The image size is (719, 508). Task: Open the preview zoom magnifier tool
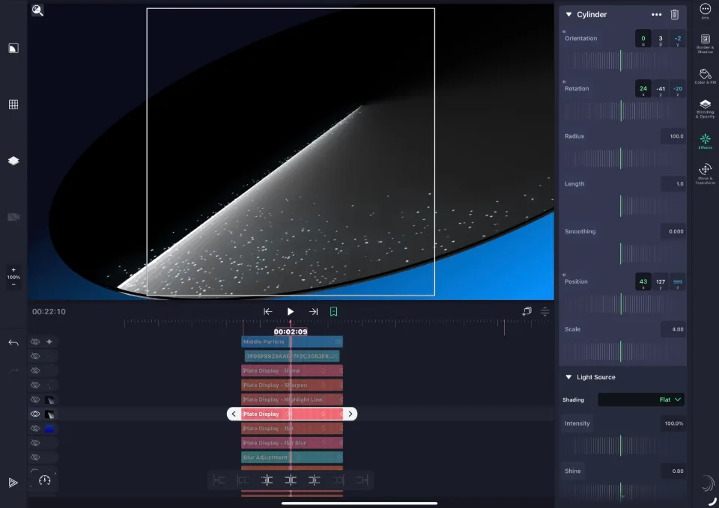pyautogui.click(x=37, y=10)
